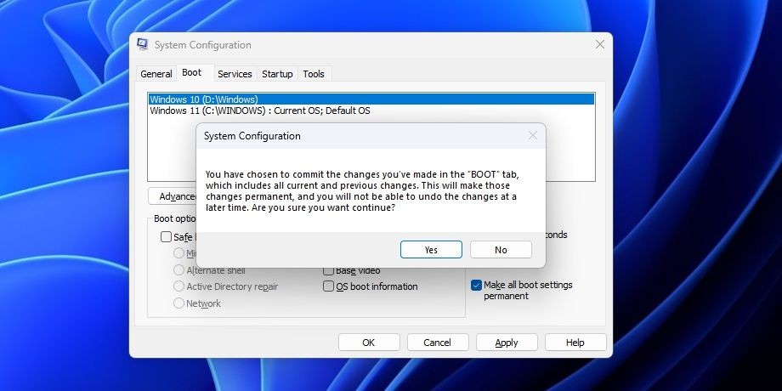Check OS boot information option
Screen dimensions: 782x391
tap(328, 286)
